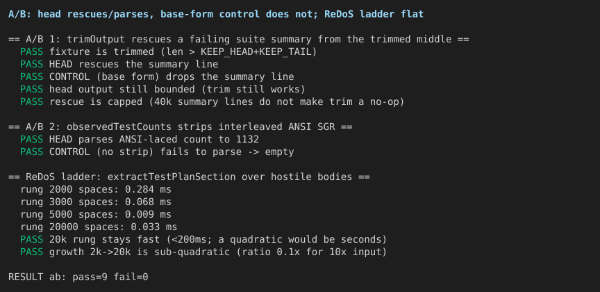
Task: Click the blue A/B title line
Action: (x=216, y=14)
